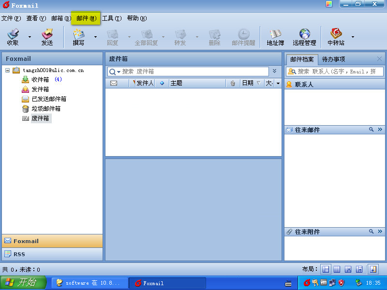Open the 工具(T) menu
387x290 pixels.
[111, 18]
